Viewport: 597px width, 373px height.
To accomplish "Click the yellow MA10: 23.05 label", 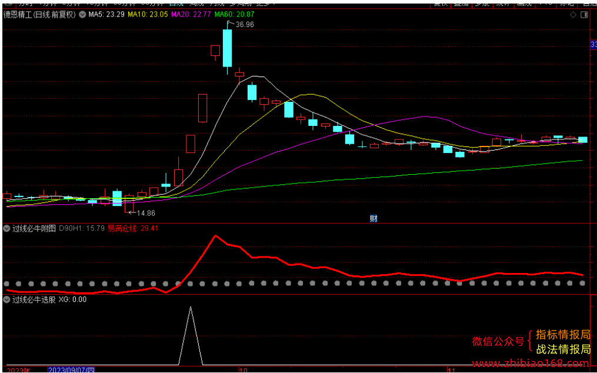I will (x=148, y=15).
